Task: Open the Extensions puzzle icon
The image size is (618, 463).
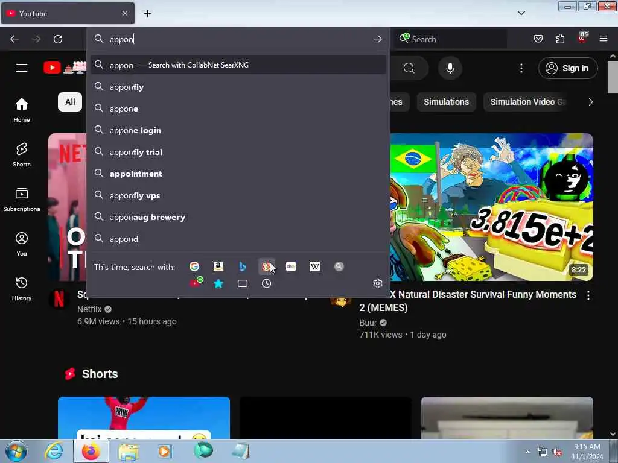Action: click(x=560, y=39)
